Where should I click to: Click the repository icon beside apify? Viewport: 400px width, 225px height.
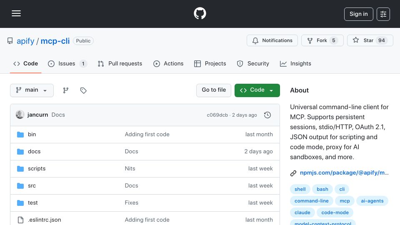coord(10,41)
